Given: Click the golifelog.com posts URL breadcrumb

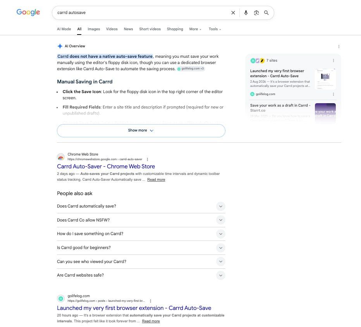Looking at the screenshot, I should [x=106, y=301].
